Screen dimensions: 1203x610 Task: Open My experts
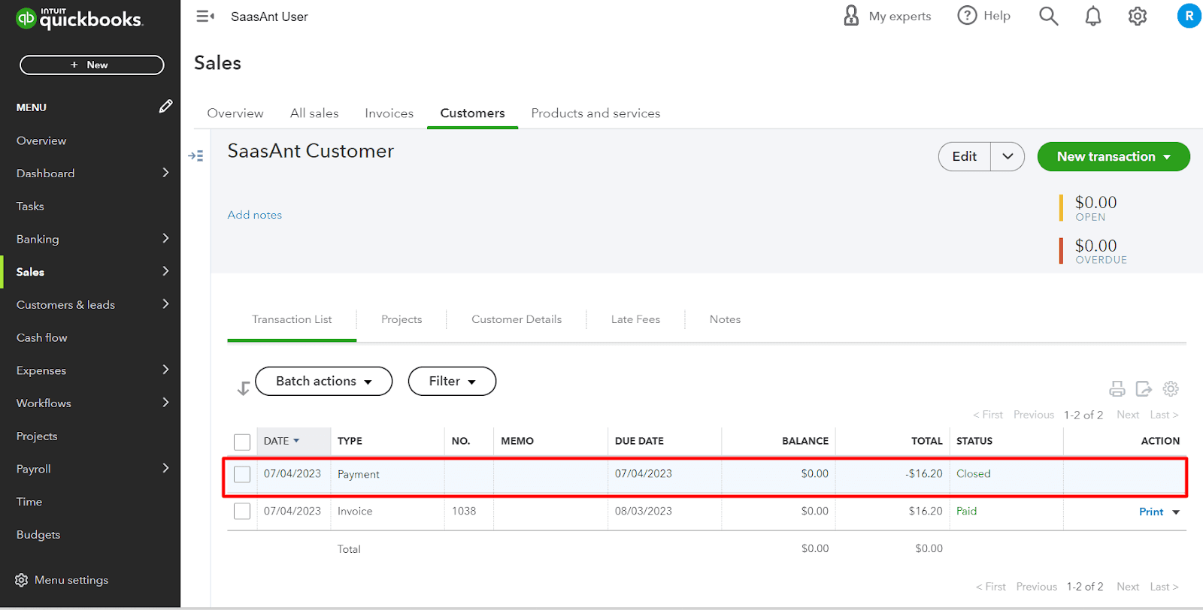[887, 16]
